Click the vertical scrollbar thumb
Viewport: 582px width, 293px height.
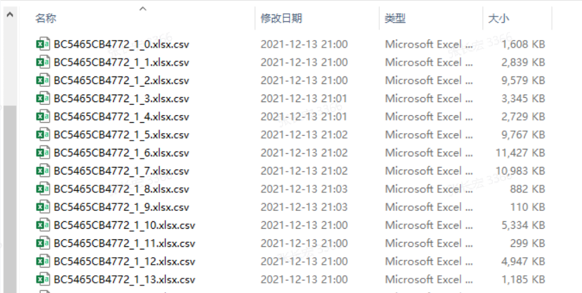click(10, 199)
